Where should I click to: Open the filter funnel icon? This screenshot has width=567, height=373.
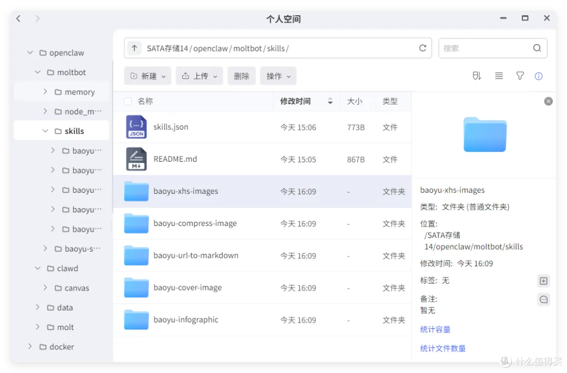pos(520,76)
